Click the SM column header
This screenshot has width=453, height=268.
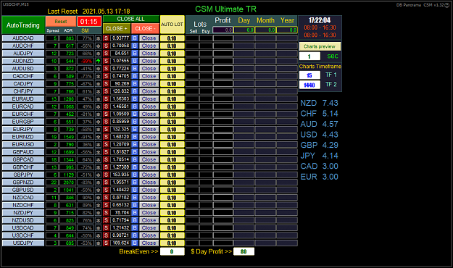[85, 30]
